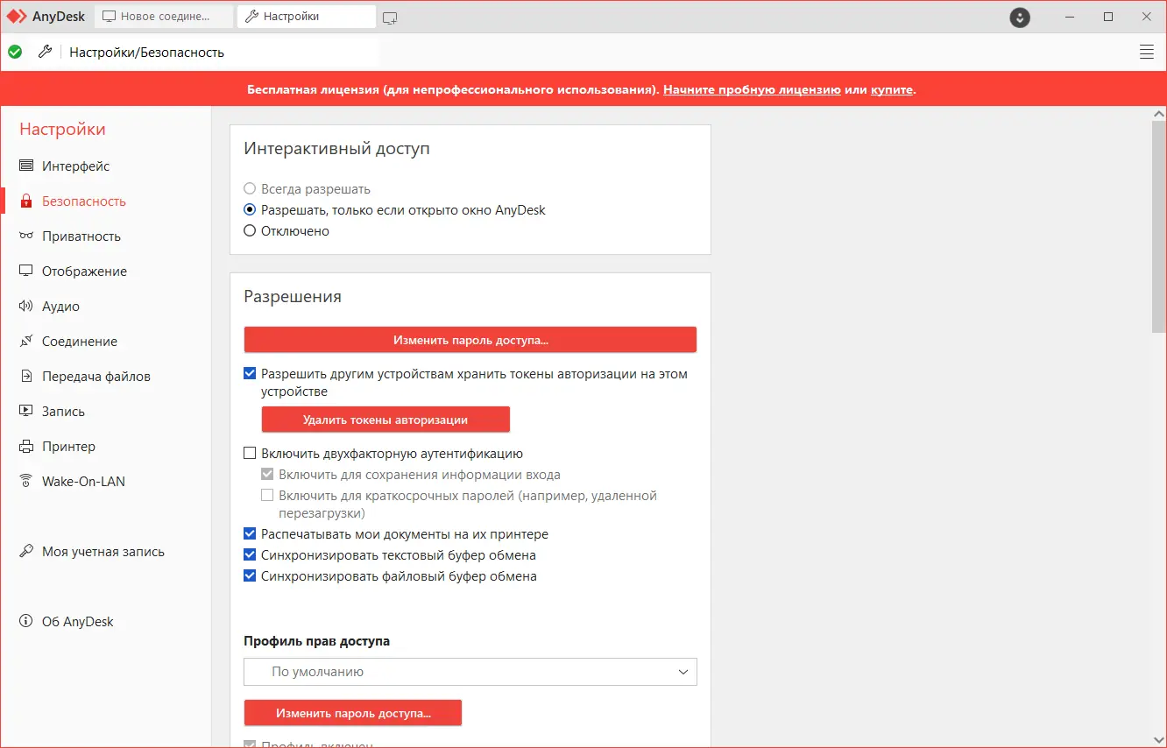The width and height of the screenshot is (1167, 748).
Task: Open the купите license link
Action: coord(891,88)
